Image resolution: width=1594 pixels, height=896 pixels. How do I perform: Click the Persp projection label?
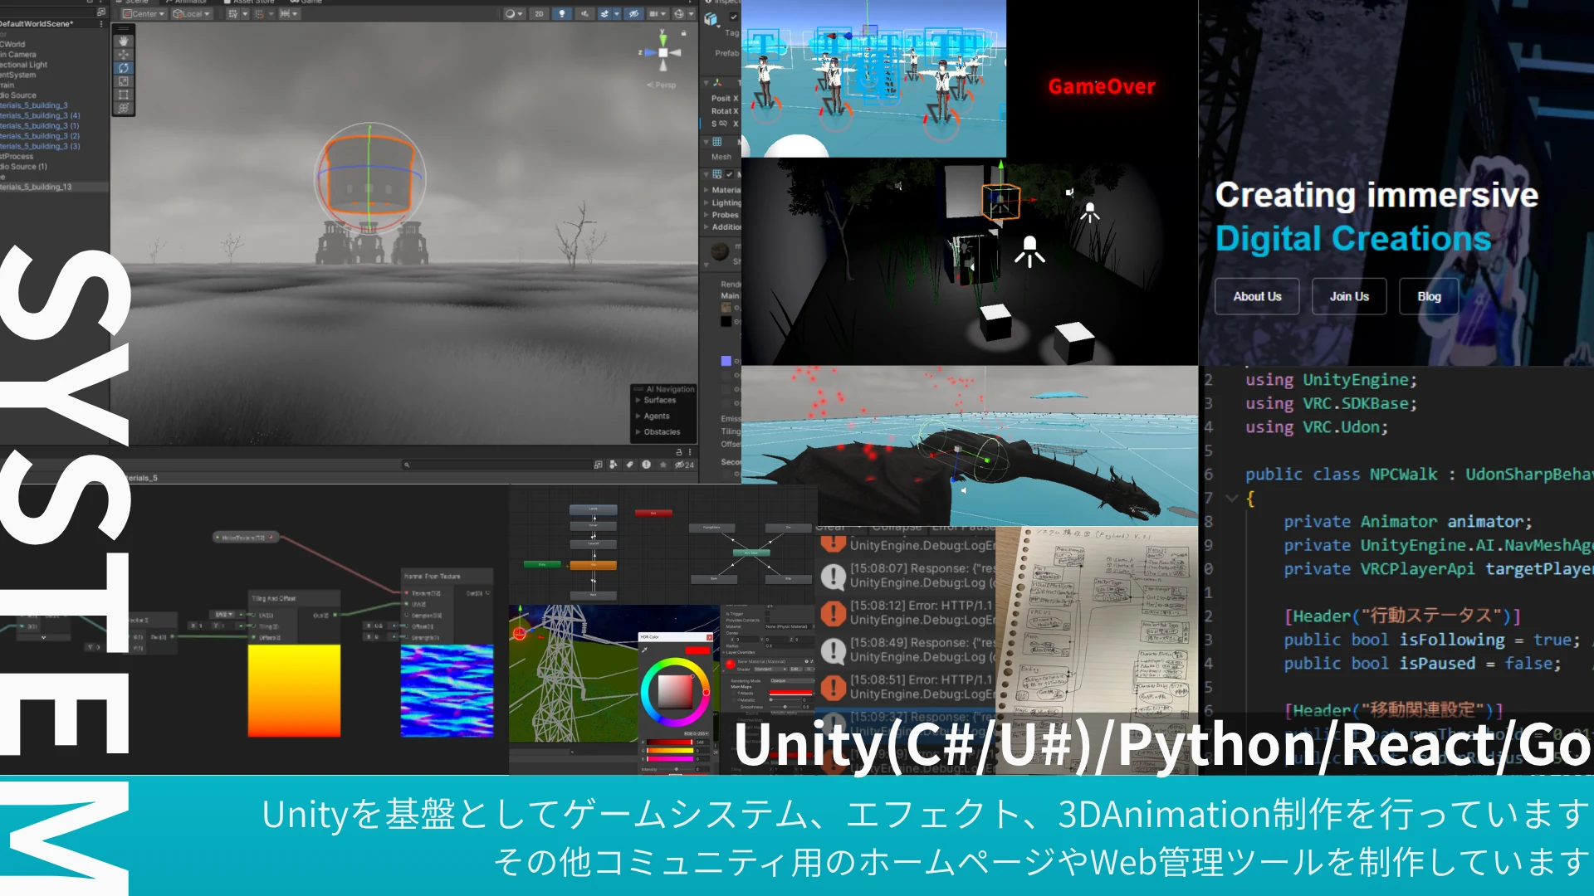(663, 85)
